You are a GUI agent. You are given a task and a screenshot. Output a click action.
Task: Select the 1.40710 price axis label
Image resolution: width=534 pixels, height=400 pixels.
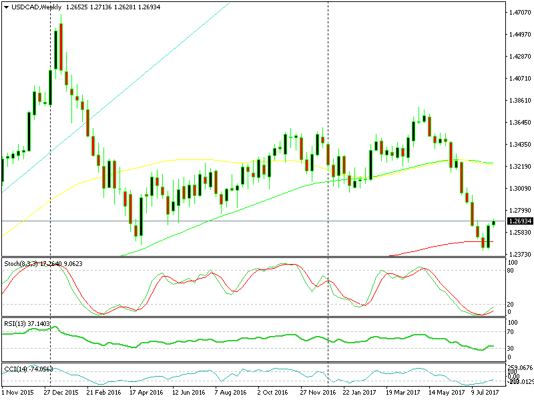(x=520, y=79)
